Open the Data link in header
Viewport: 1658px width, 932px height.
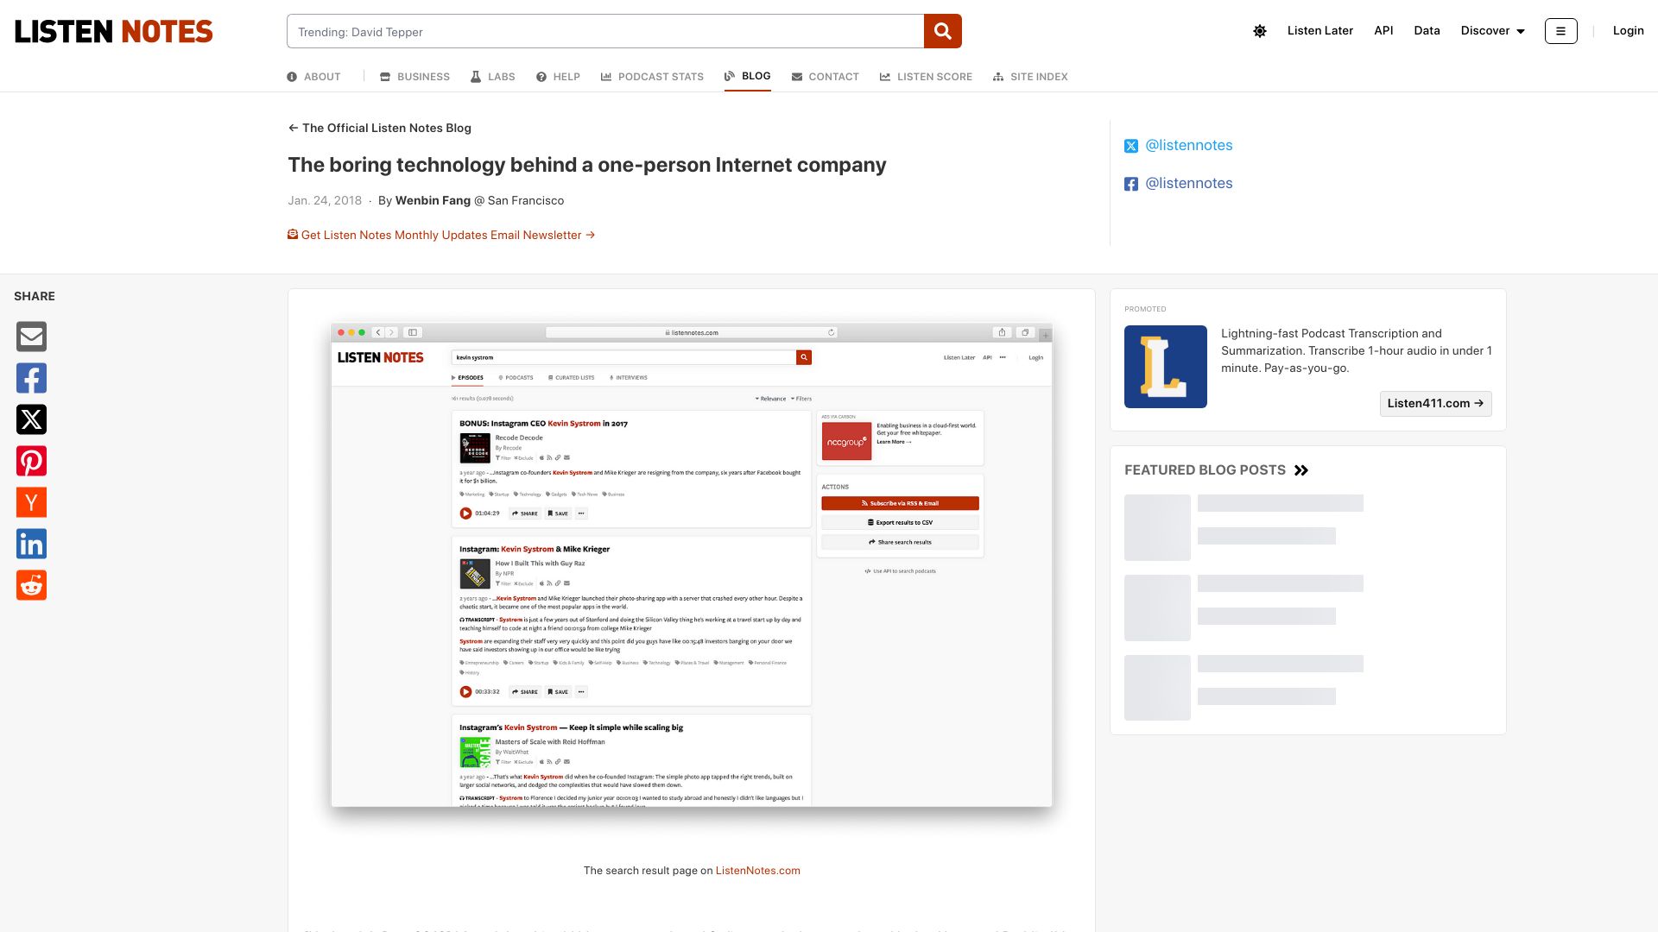tap(1427, 31)
